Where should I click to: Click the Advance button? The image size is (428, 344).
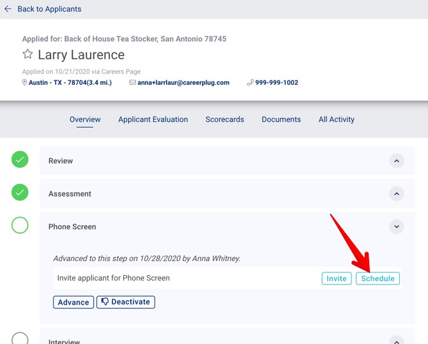pyautogui.click(x=73, y=302)
